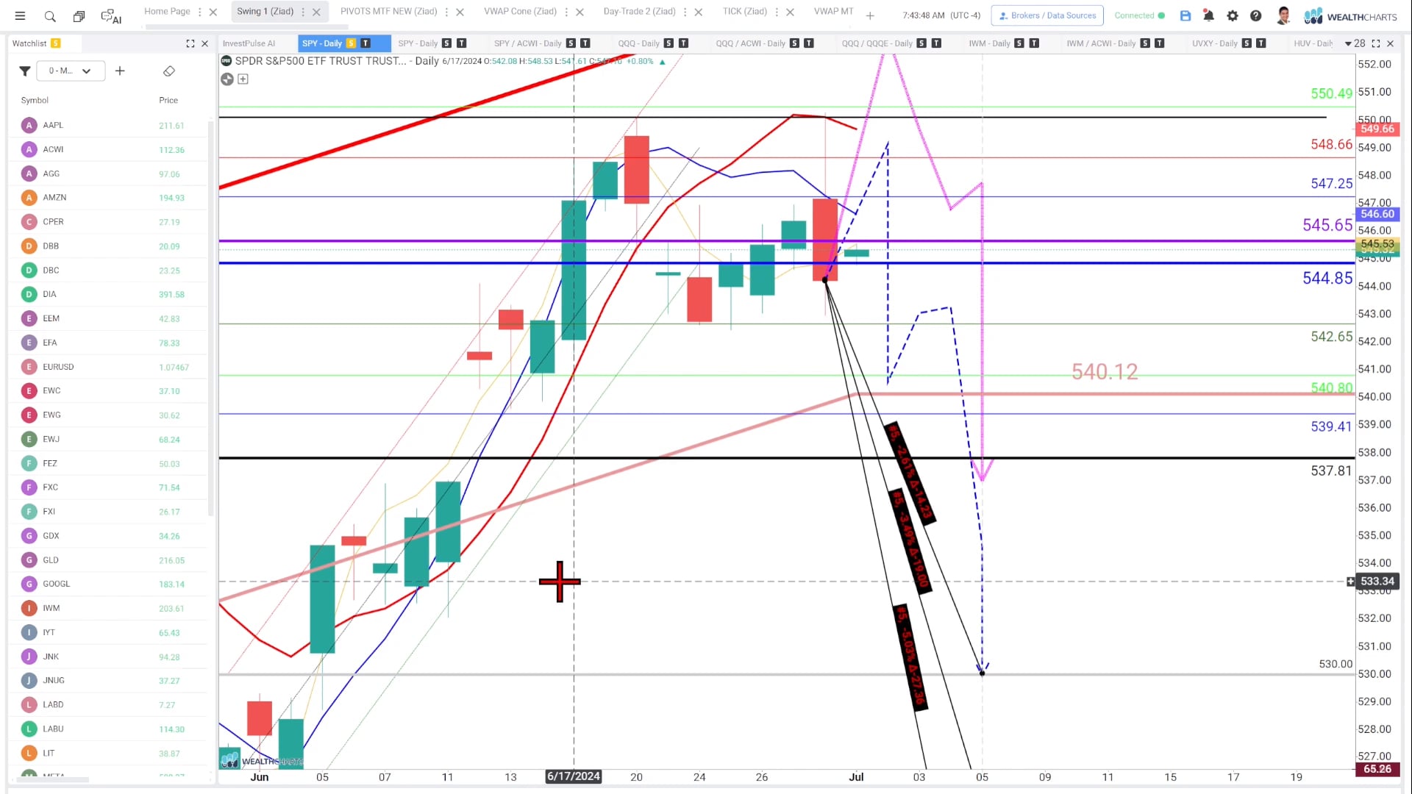Open the VWAP Cone tab options menu
1412x794 pixels.
(x=566, y=12)
